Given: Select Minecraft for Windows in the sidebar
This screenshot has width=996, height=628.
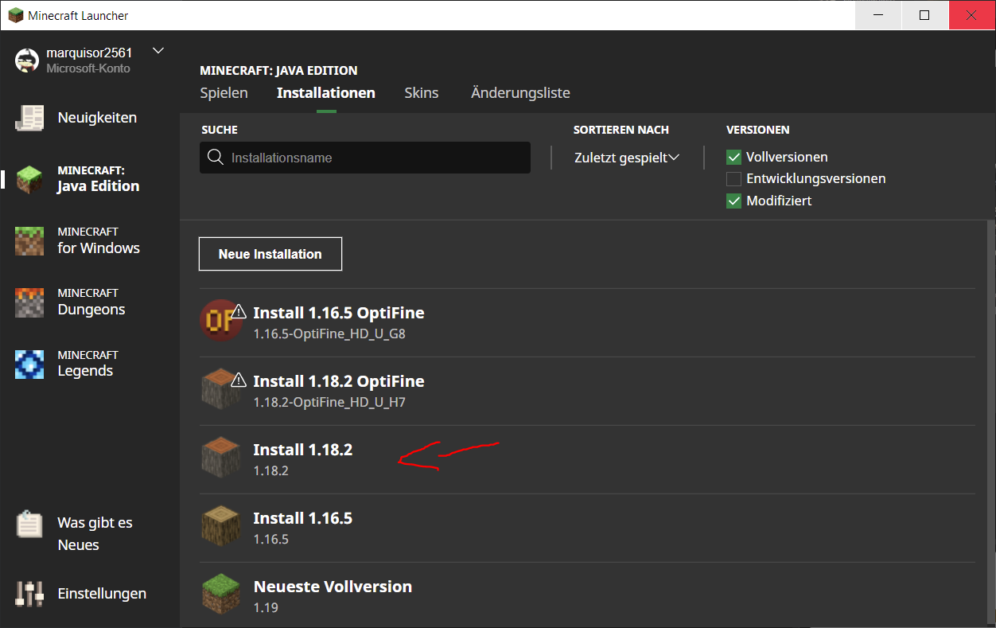Looking at the screenshot, I should point(89,240).
